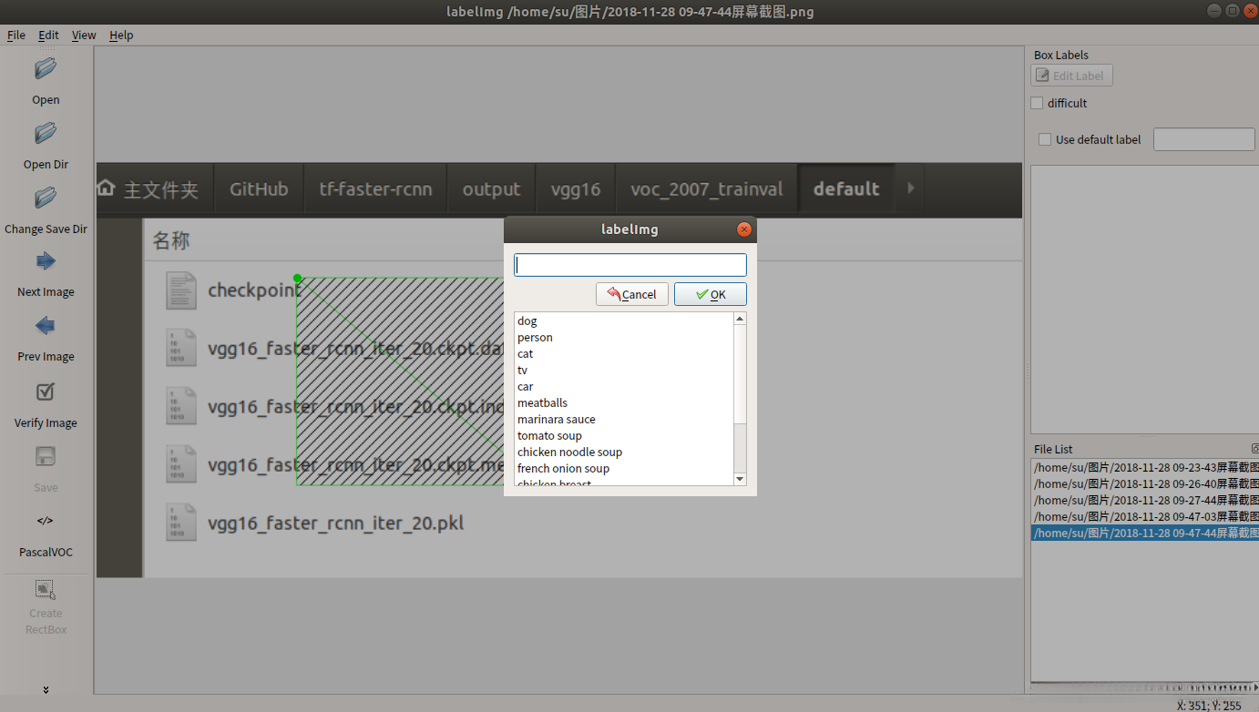Focus the default label text field
This screenshot has width=1259, height=712.
[x=1203, y=139]
